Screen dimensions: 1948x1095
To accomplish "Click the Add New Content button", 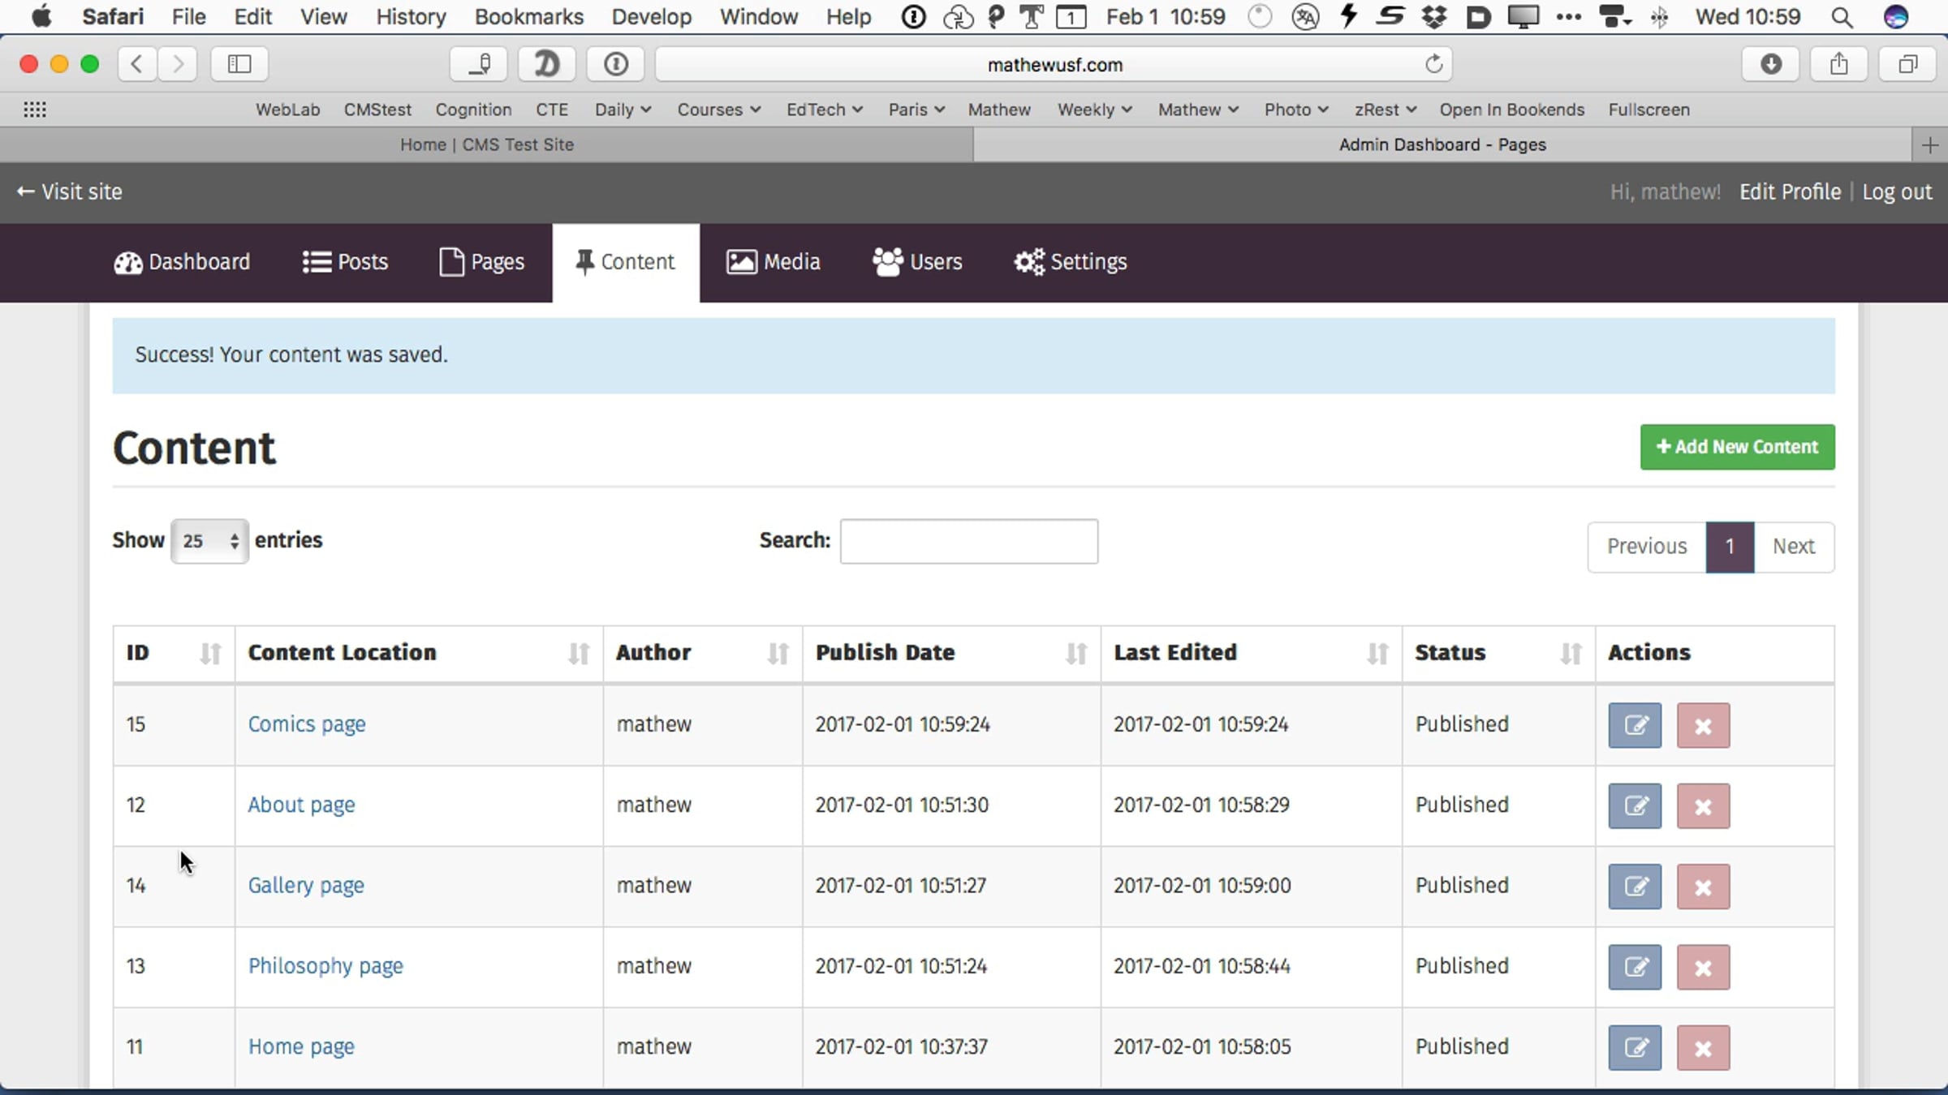I will [1737, 447].
